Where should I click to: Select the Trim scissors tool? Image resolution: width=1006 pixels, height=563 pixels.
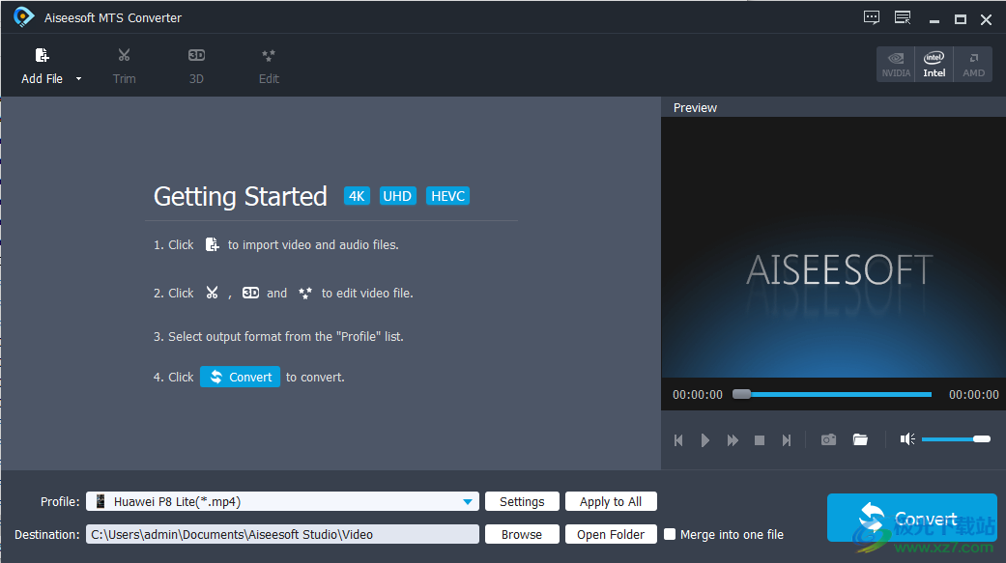[x=124, y=56]
